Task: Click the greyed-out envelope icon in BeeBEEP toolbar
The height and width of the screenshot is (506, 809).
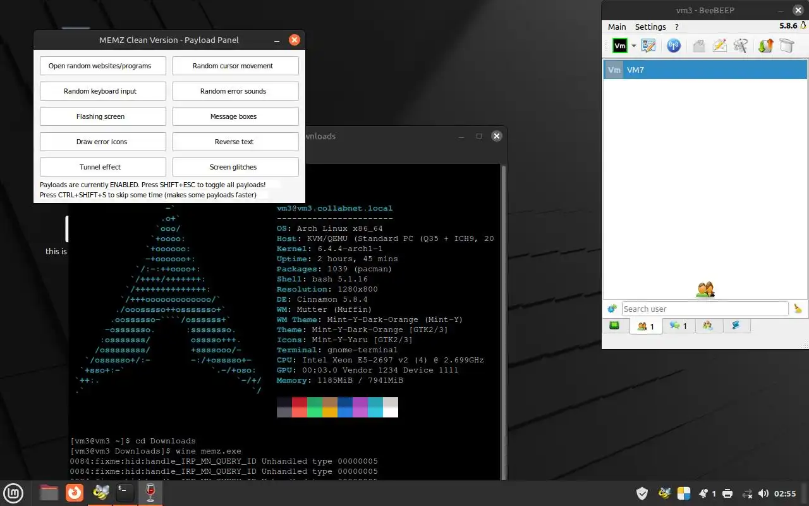Action: (698, 46)
